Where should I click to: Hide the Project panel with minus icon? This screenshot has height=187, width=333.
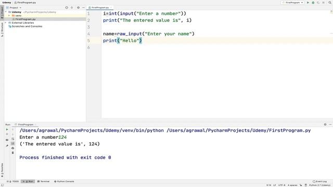[x=83, y=7]
